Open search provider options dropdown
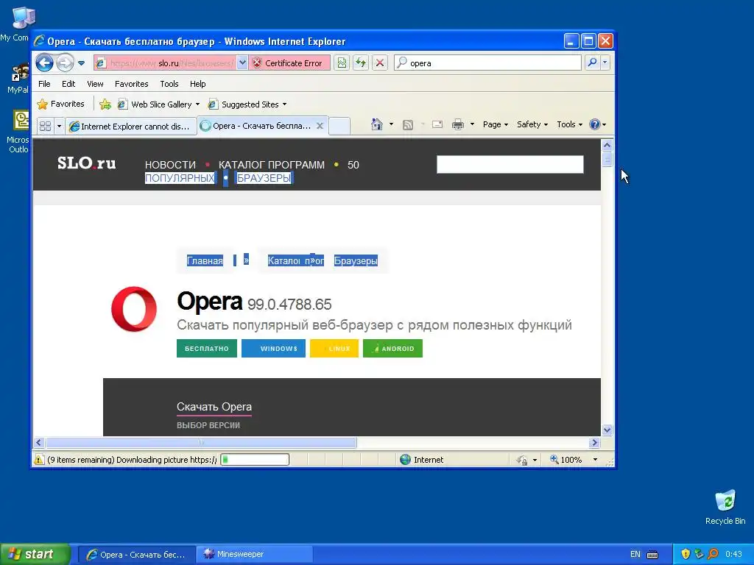The image size is (754, 565). click(x=605, y=63)
